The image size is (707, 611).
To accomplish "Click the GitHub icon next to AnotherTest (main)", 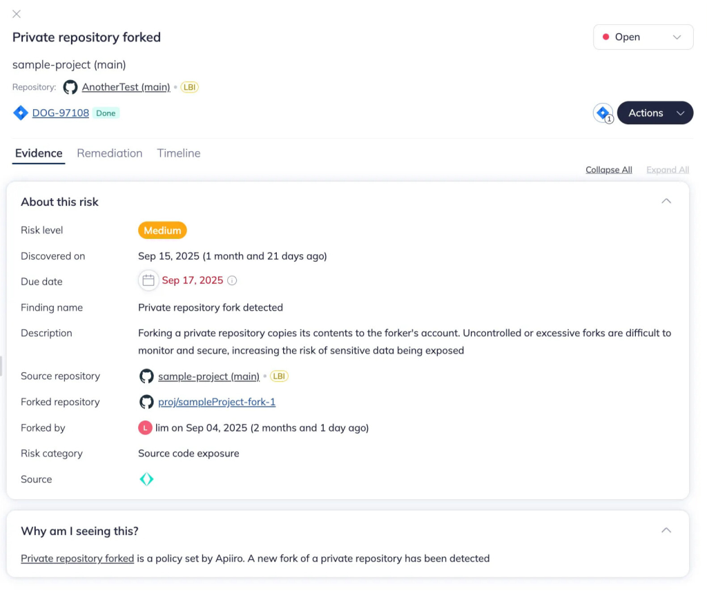I will coord(70,87).
